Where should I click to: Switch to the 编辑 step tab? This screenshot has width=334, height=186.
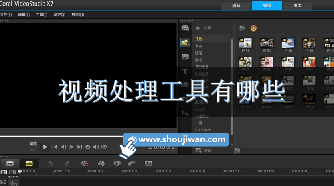pyautogui.click(x=267, y=5)
